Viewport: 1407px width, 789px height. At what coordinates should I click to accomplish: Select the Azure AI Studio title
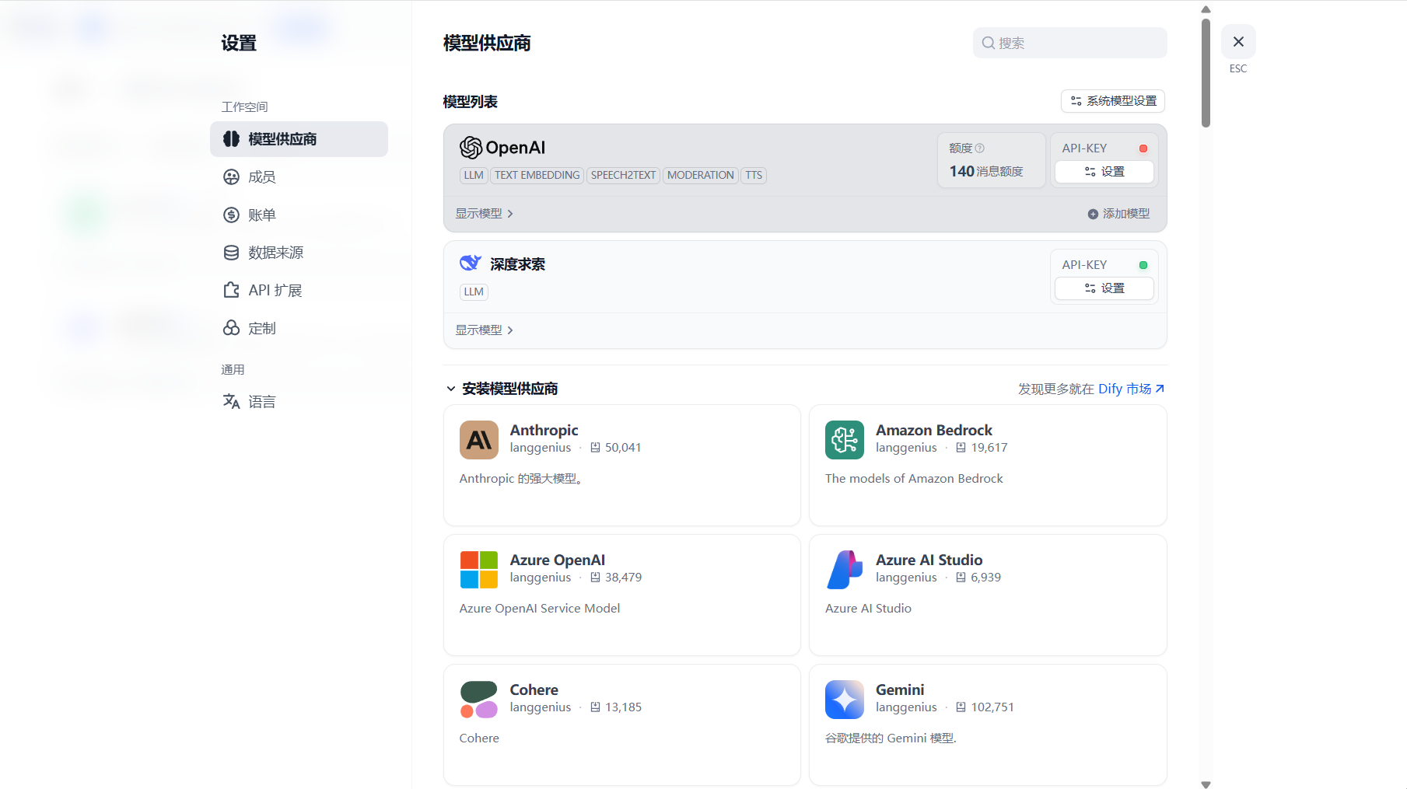(929, 560)
